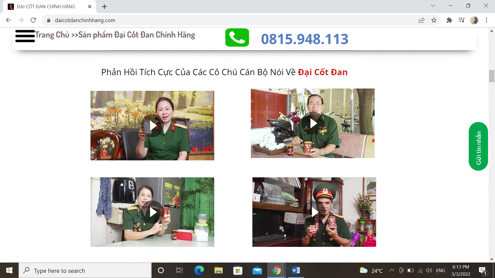Switch to ĐẠI CỐT ĐAN CHÍNH HÃNG tab
Viewport: 495px width, 278px height.
point(46,7)
